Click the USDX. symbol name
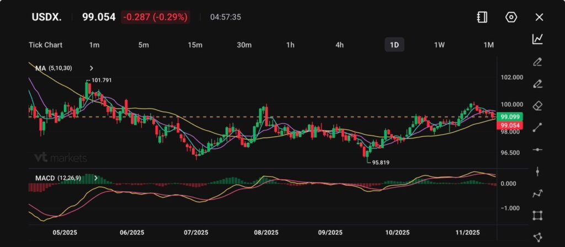The image size is (565, 247). click(x=45, y=17)
